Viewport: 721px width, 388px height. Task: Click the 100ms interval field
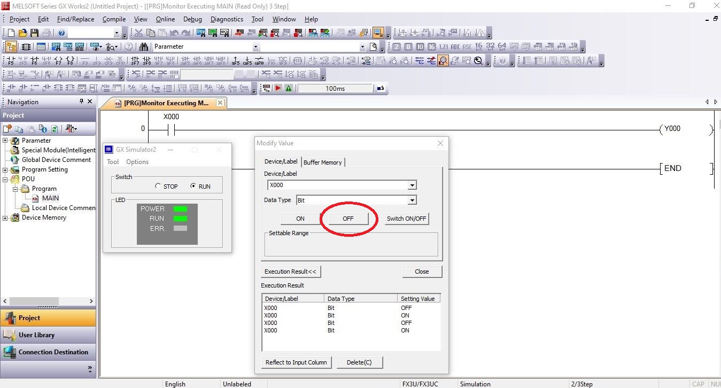tap(335, 88)
